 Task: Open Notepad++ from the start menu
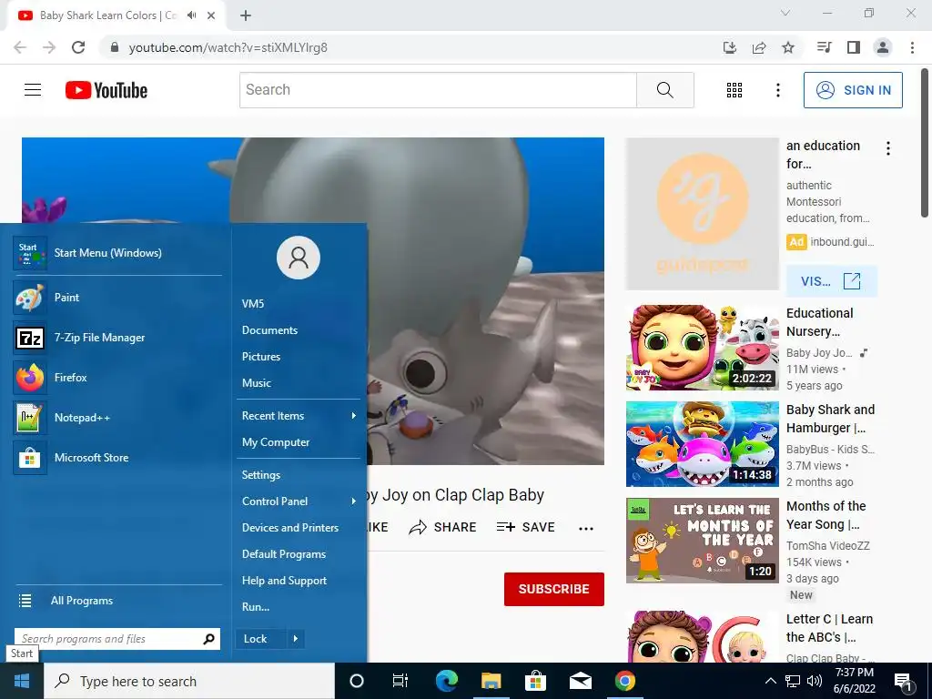(x=117, y=417)
